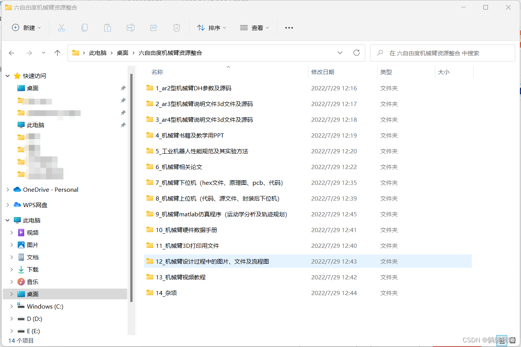Viewport: 521px width, 347px height.
Task: Open the 查看 view dropdown
Action: click(x=254, y=28)
